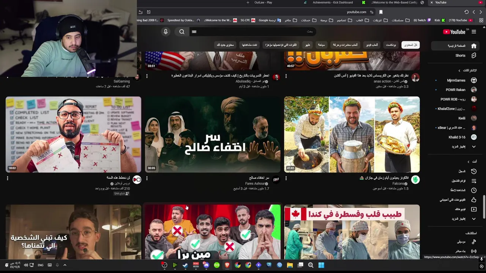Open the You (أنت) header chevron
This screenshot has width=486, height=273.
(x=469, y=162)
